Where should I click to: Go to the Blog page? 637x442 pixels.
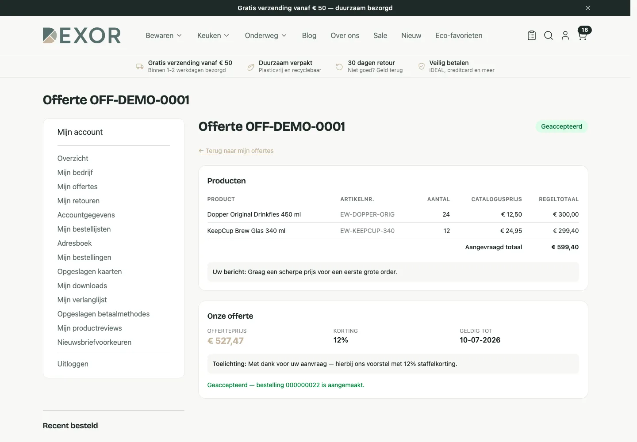coord(309,35)
